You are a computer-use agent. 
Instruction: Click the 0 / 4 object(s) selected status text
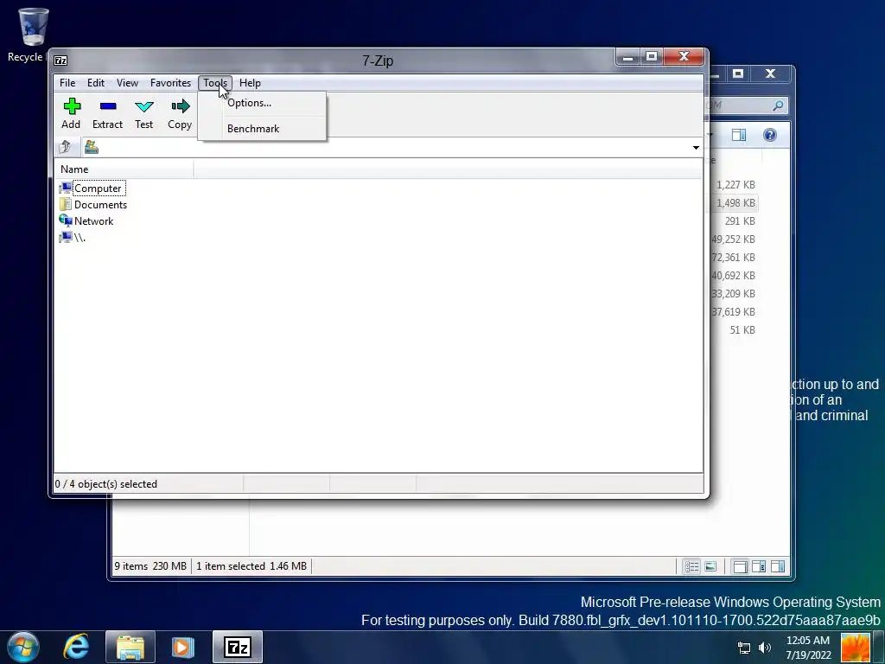pyautogui.click(x=106, y=484)
